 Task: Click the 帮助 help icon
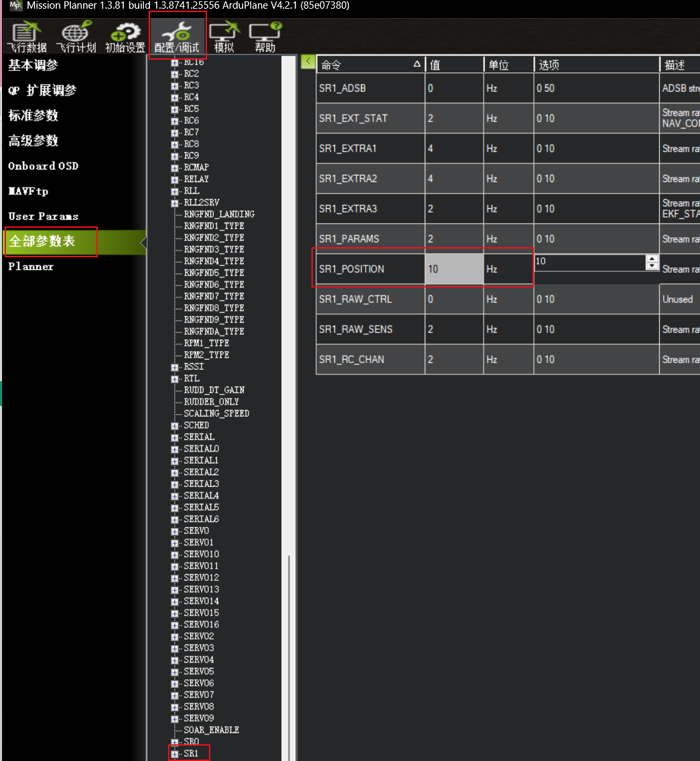tap(265, 37)
